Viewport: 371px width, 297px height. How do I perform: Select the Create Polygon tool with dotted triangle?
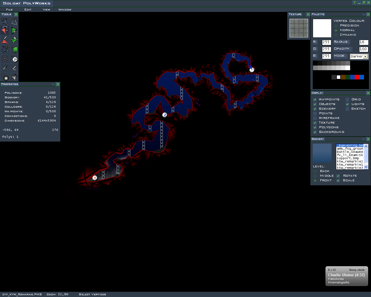tap(14, 21)
